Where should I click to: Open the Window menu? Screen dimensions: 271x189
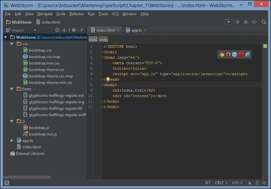(130, 14)
